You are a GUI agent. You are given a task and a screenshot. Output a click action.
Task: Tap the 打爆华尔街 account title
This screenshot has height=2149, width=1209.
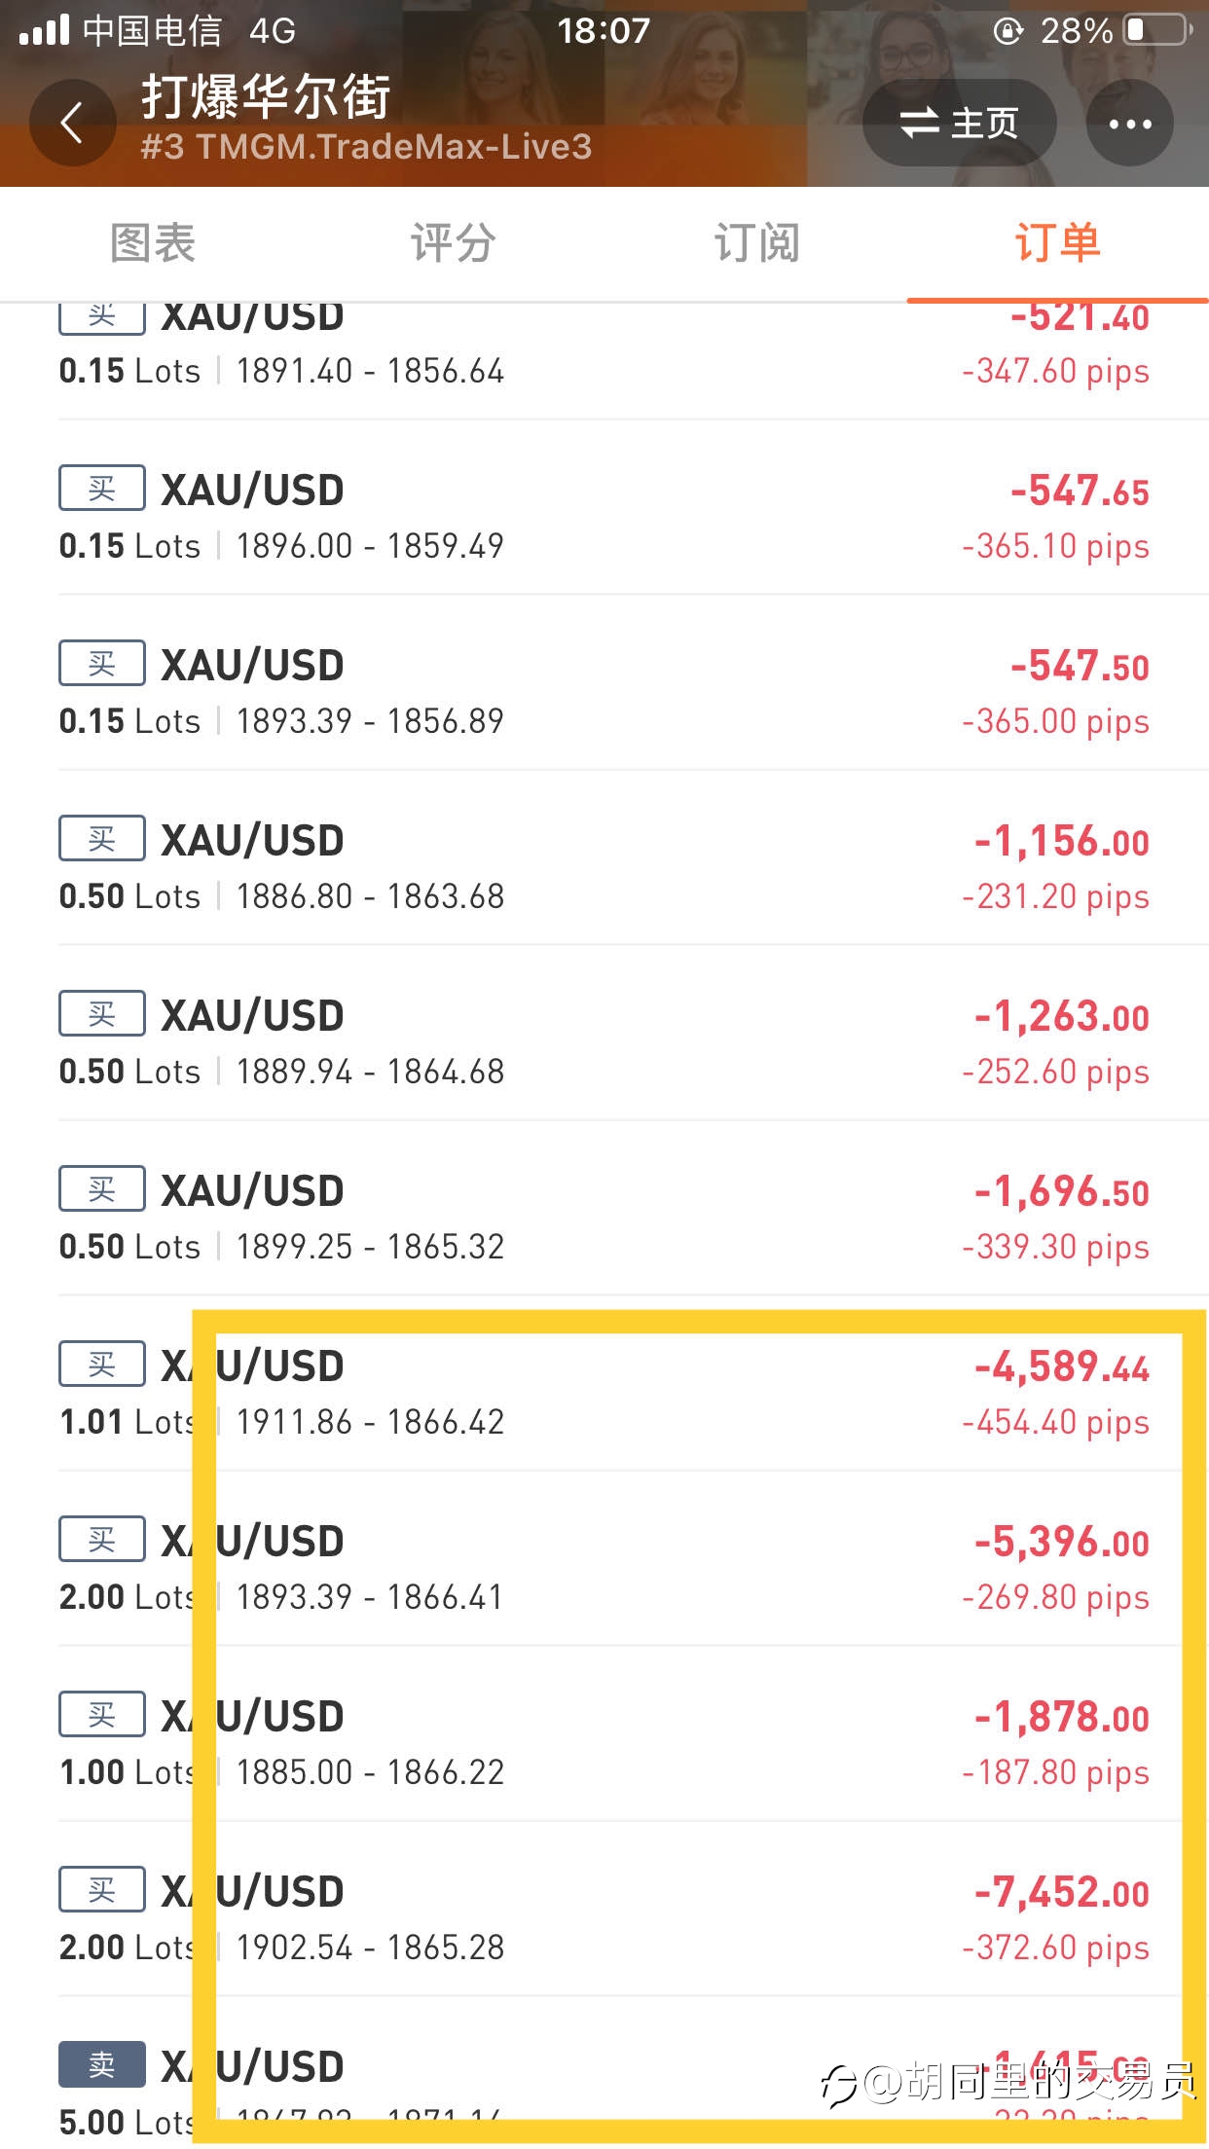[266, 96]
